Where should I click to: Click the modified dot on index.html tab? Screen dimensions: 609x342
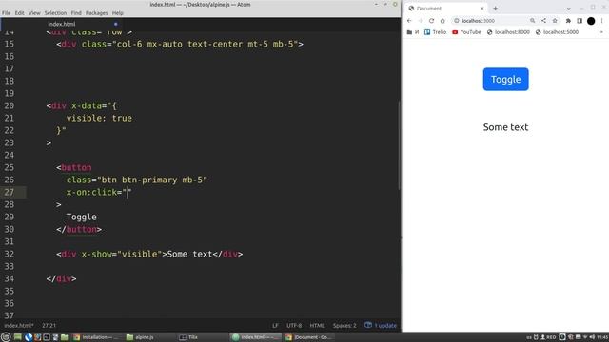pyautogui.click(x=116, y=24)
